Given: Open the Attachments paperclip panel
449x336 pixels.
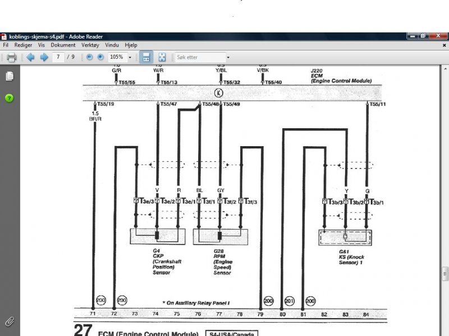Looking at the screenshot, I should point(9,321).
